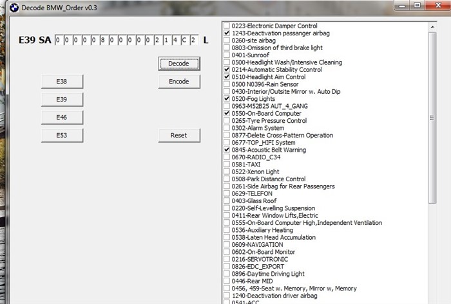Select the E39 model button

62,100
